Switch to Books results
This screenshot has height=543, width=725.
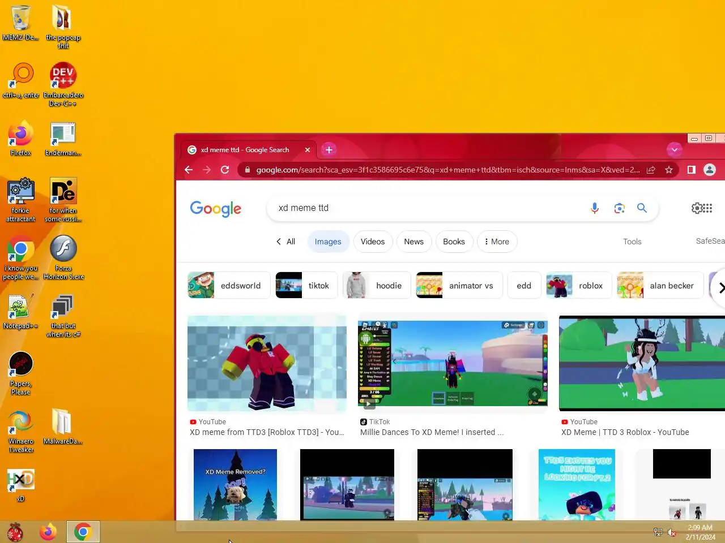tap(454, 242)
